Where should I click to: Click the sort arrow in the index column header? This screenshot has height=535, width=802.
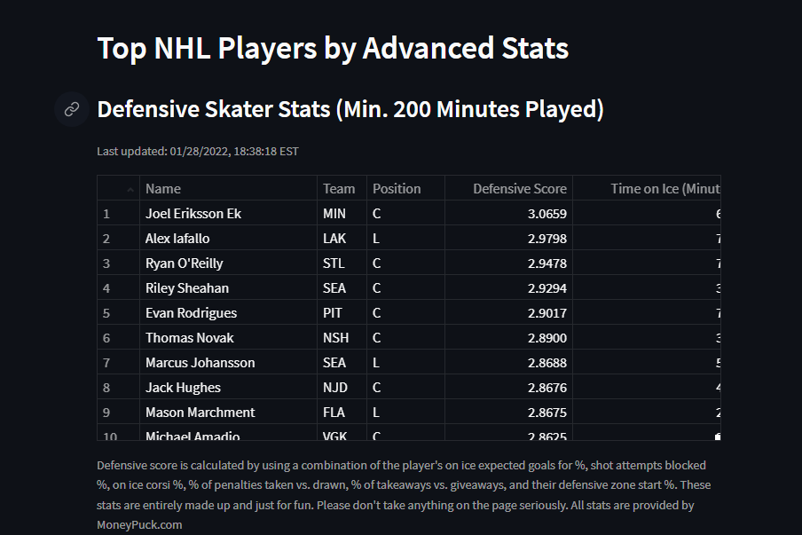coord(131,189)
